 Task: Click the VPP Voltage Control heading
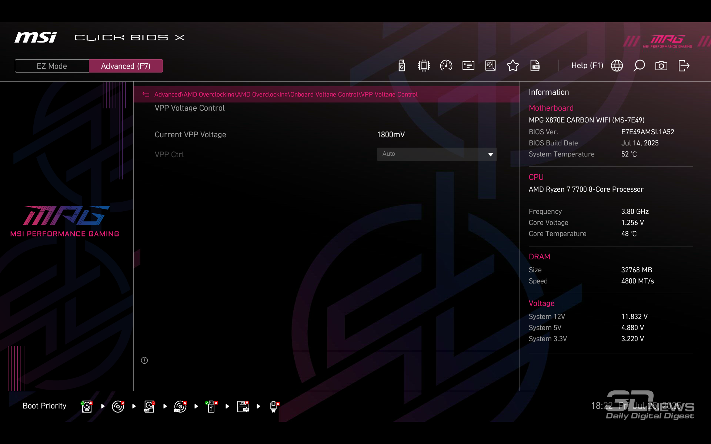(190, 108)
